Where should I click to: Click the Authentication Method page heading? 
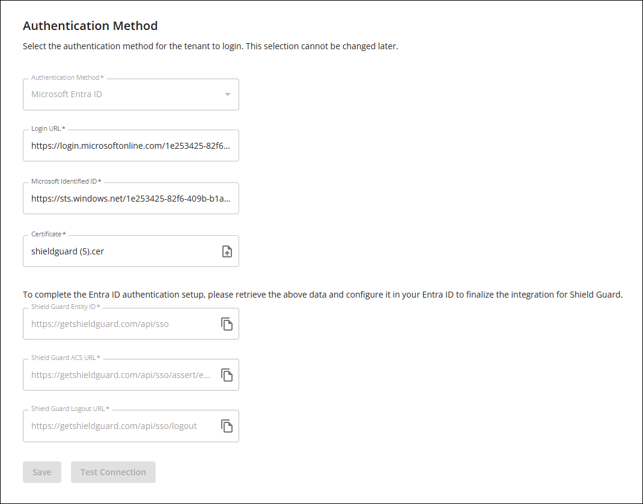click(x=90, y=26)
